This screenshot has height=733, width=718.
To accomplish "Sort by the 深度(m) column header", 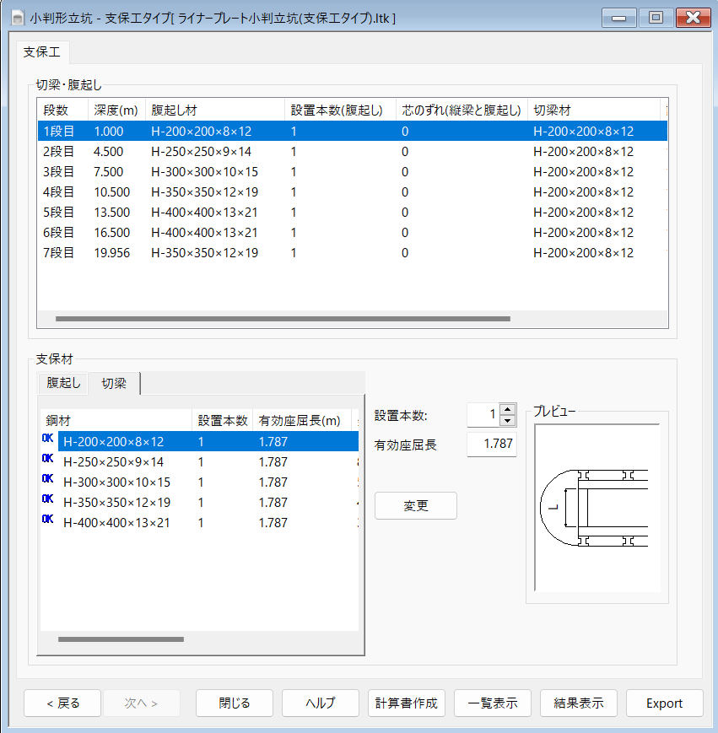I will pyautogui.click(x=116, y=110).
